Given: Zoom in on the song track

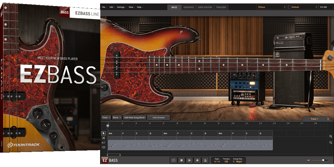Looking at the screenshot, I should pos(331,136).
